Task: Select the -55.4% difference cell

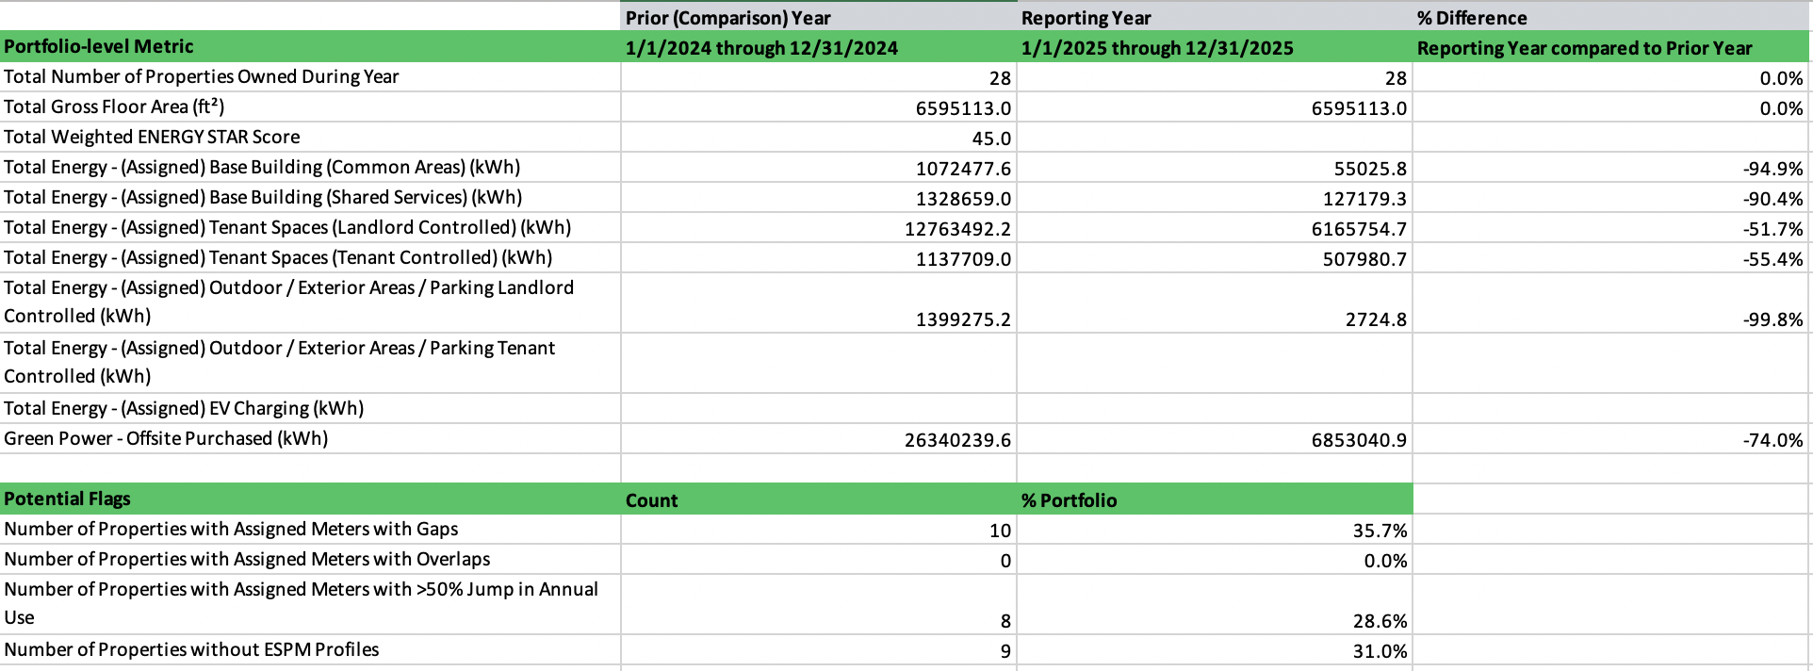Action: [x=1612, y=258]
